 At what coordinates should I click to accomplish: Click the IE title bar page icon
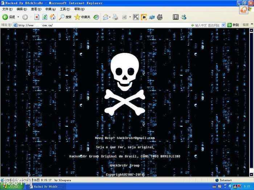3,3
